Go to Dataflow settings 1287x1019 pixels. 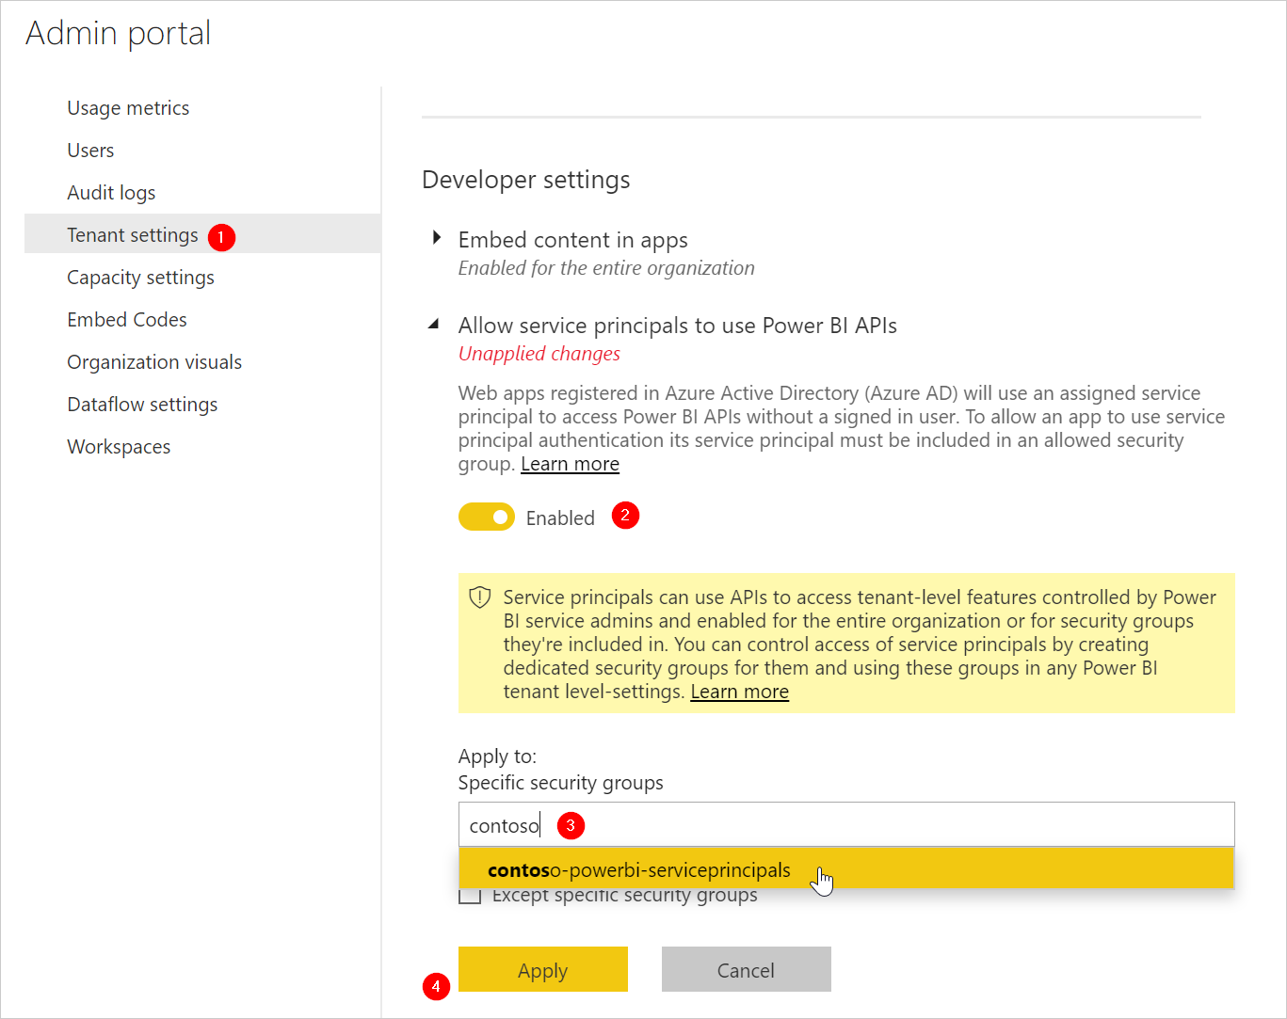tap(142, 405)
